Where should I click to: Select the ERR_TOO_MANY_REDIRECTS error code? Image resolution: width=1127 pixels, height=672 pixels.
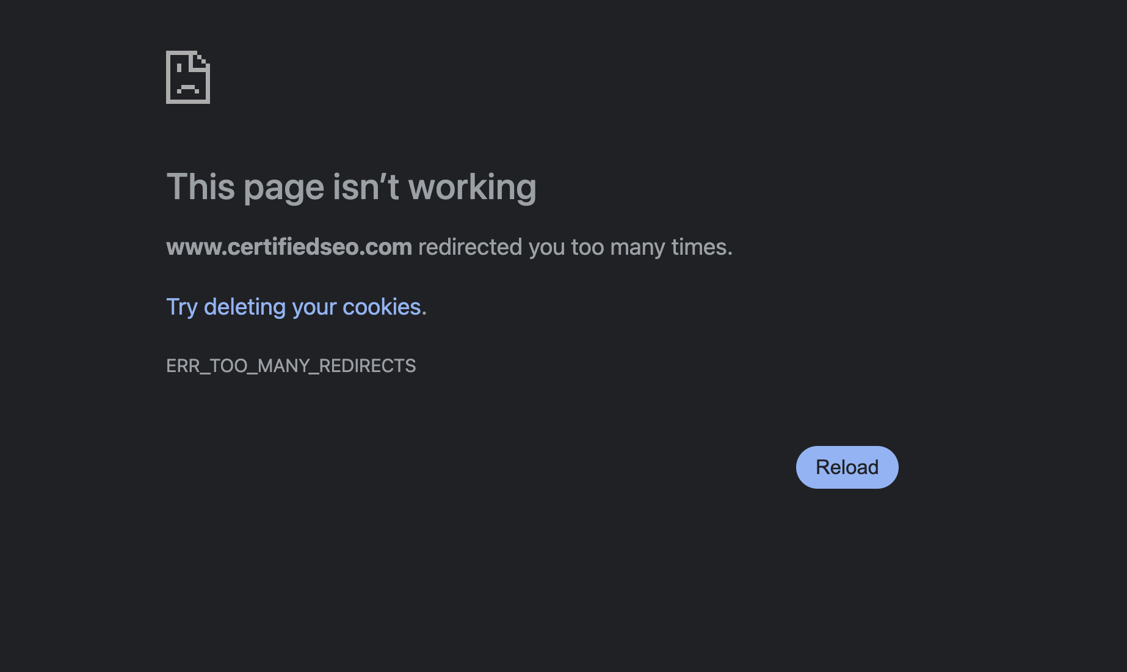pyautogui.click(x=291, y=366)
